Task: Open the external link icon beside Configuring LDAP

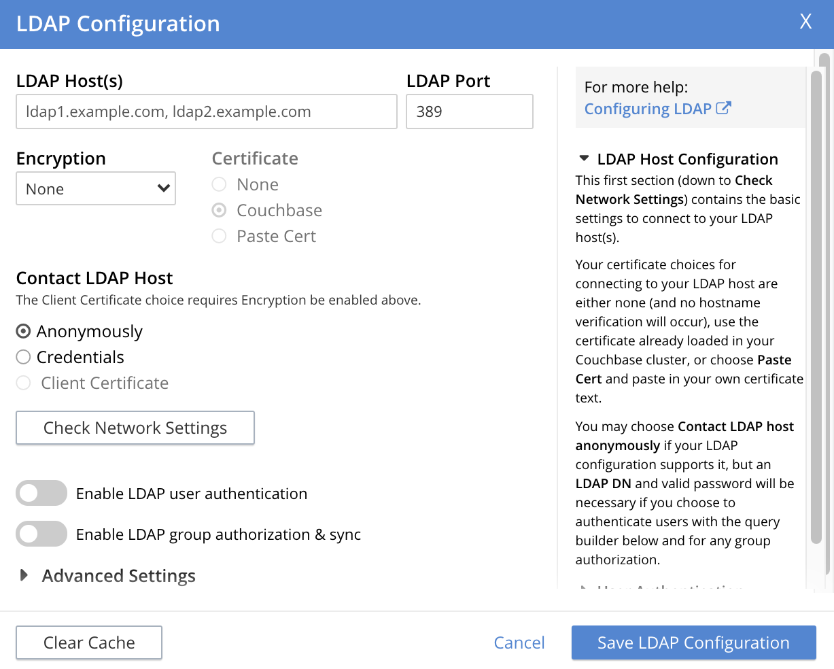Action: tap(724, 108)
